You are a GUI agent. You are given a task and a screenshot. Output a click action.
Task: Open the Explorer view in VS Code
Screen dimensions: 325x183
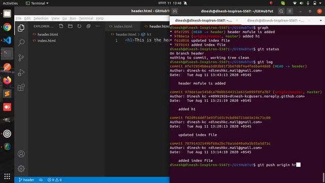click(21, 28)
